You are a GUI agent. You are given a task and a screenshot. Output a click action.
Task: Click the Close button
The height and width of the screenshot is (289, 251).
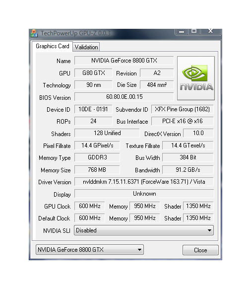pos(200,250)
